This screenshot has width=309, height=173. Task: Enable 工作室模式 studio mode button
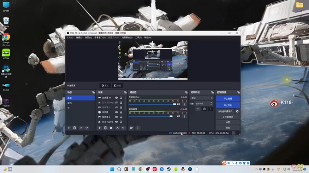[228, 117]
